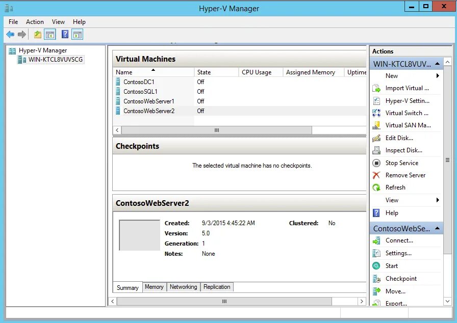
Task: Click the red X Remove Server icon
Action: pyautogui.click(x=376, y=175)
